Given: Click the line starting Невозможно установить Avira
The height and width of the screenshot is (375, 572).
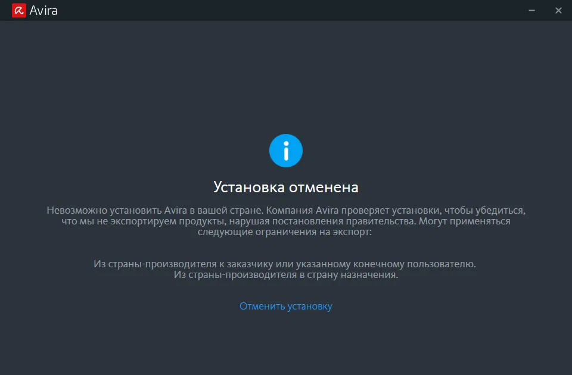Looking at the screenshot, I should pos(286,210).
